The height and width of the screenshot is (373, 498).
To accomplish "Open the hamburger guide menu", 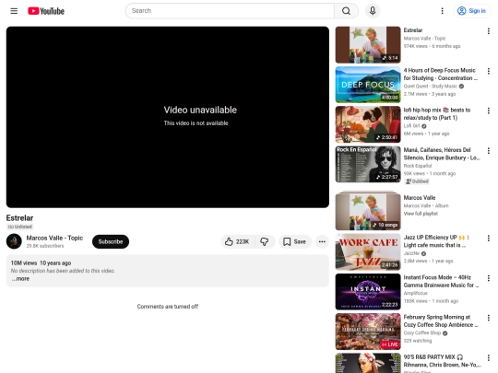I will (x=14, y=11).
